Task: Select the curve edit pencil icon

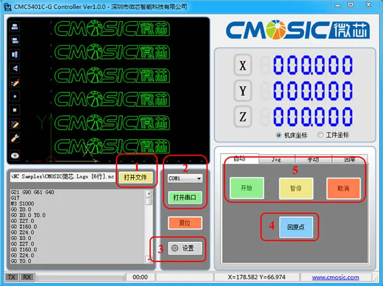Action: pos(15,124)
